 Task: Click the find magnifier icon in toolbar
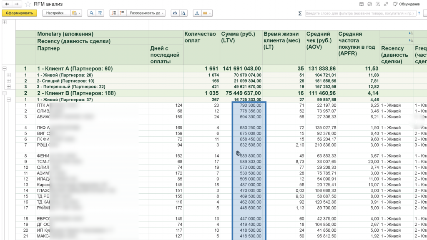[91, 13]
